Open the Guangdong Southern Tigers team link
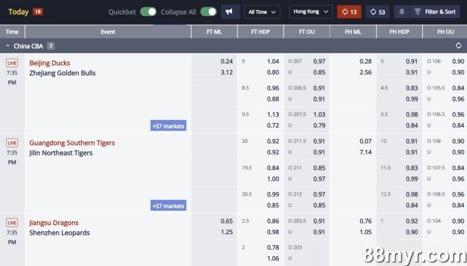Screen dimensions: 467x266 click(x=72, y=143)
